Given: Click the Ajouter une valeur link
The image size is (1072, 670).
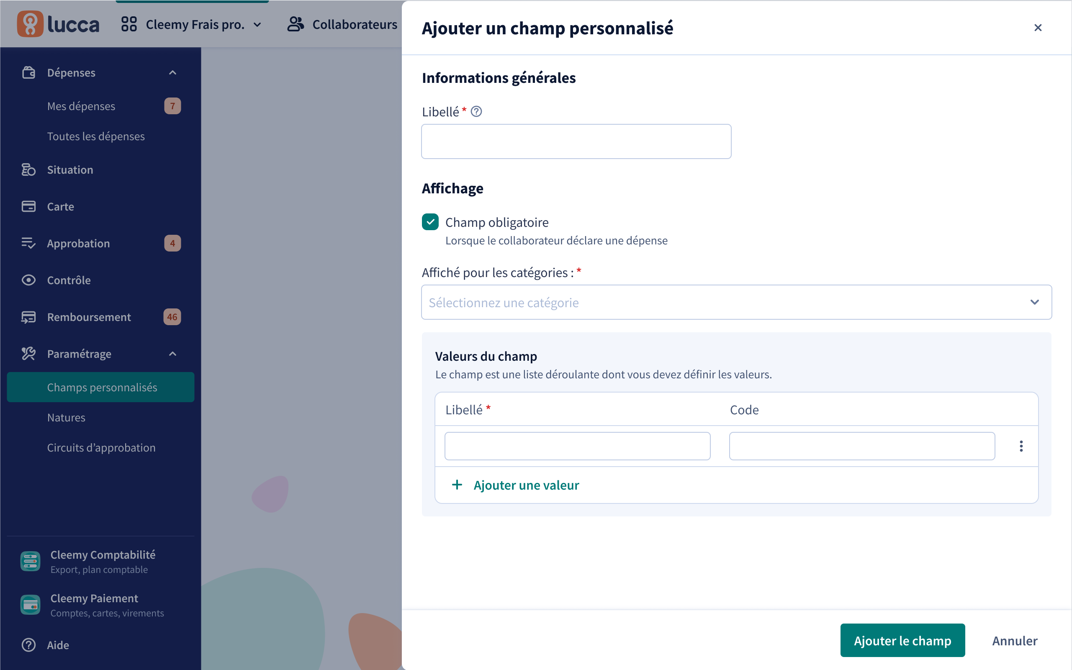Looking at the screenshot, I should point(515,485).
